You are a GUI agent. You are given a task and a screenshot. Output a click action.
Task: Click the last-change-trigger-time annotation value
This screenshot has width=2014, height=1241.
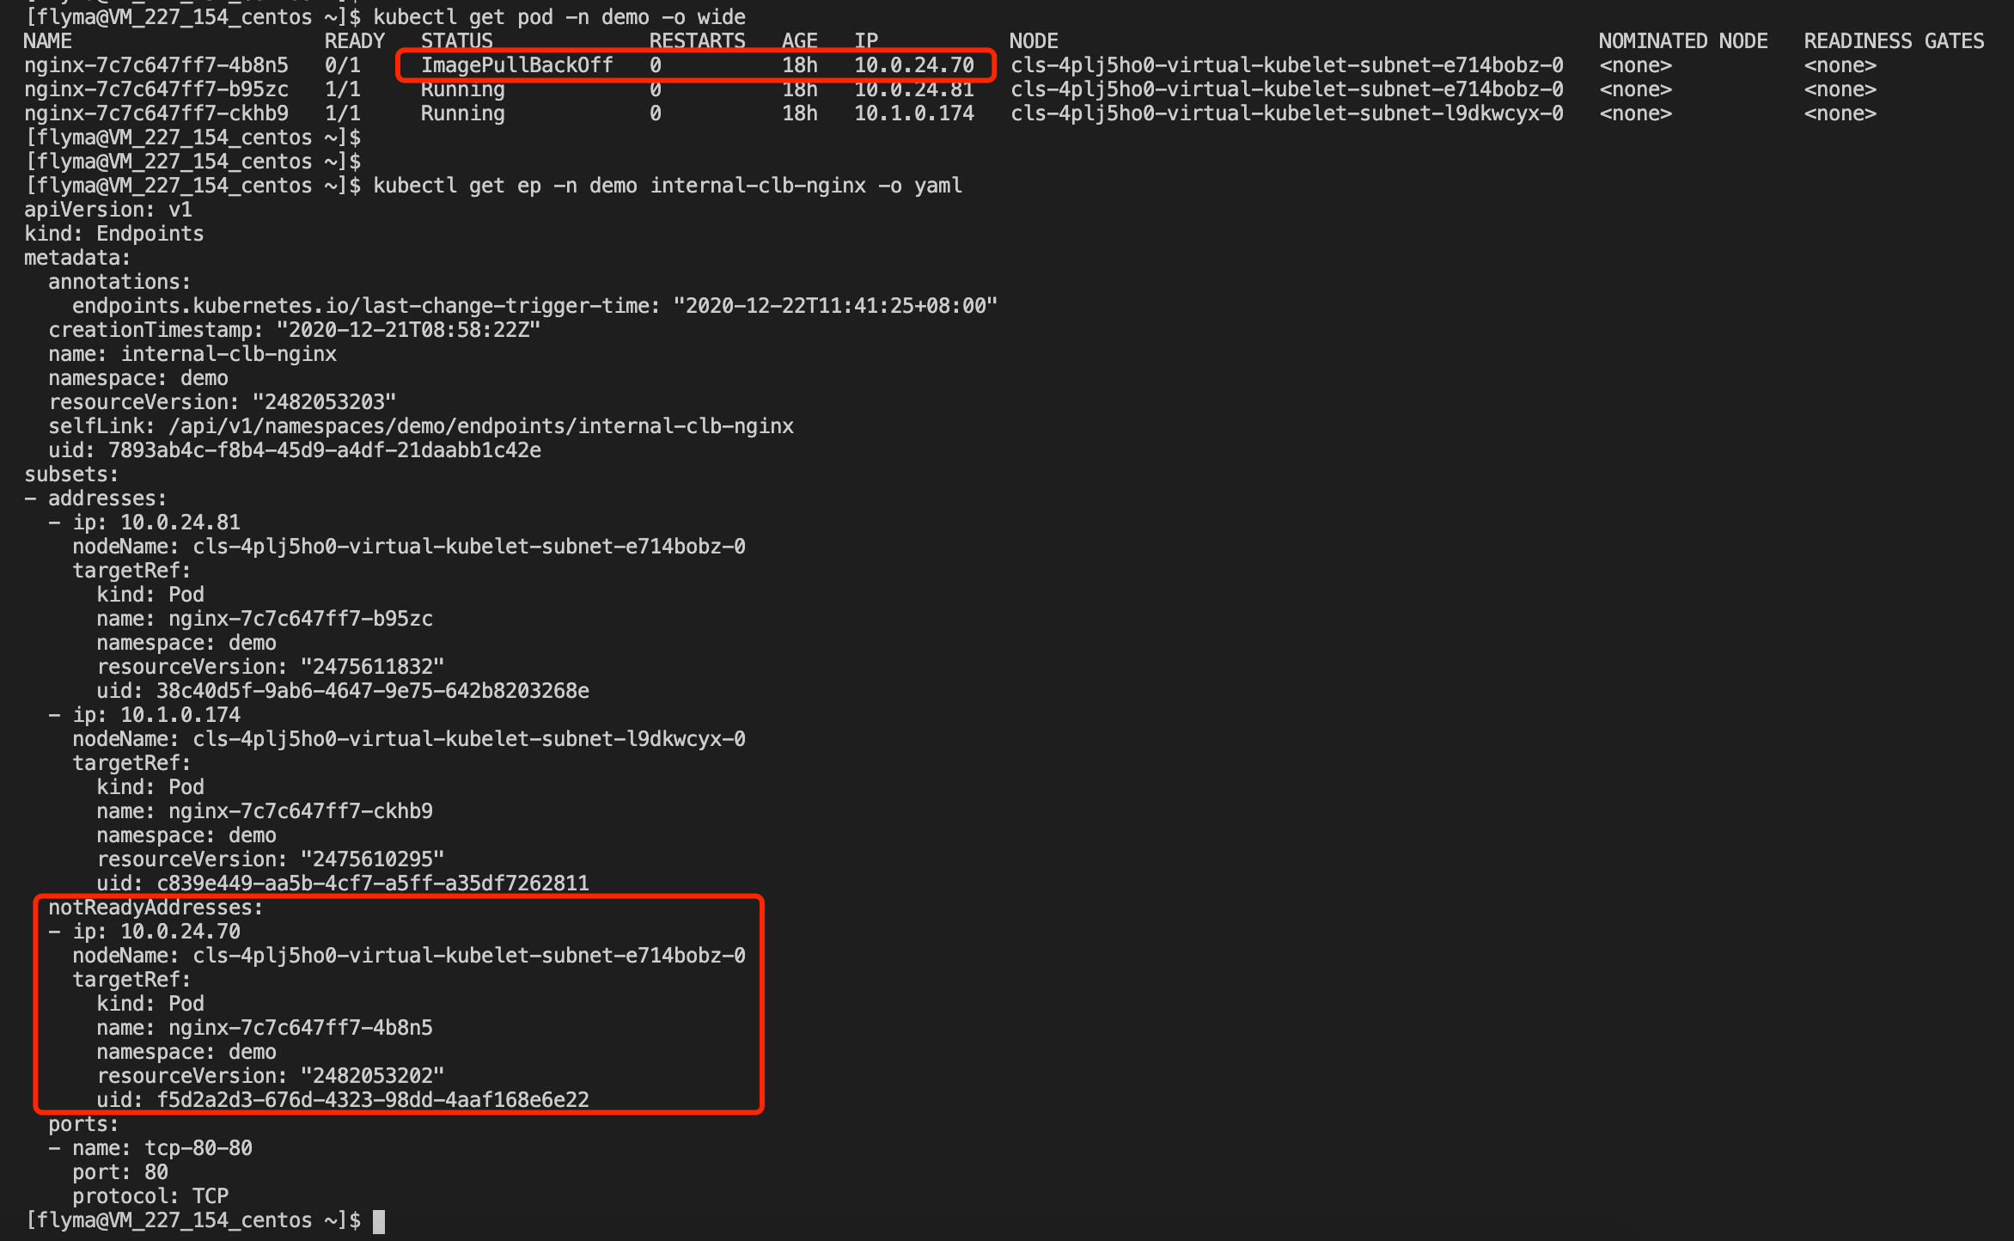[834, 306]
